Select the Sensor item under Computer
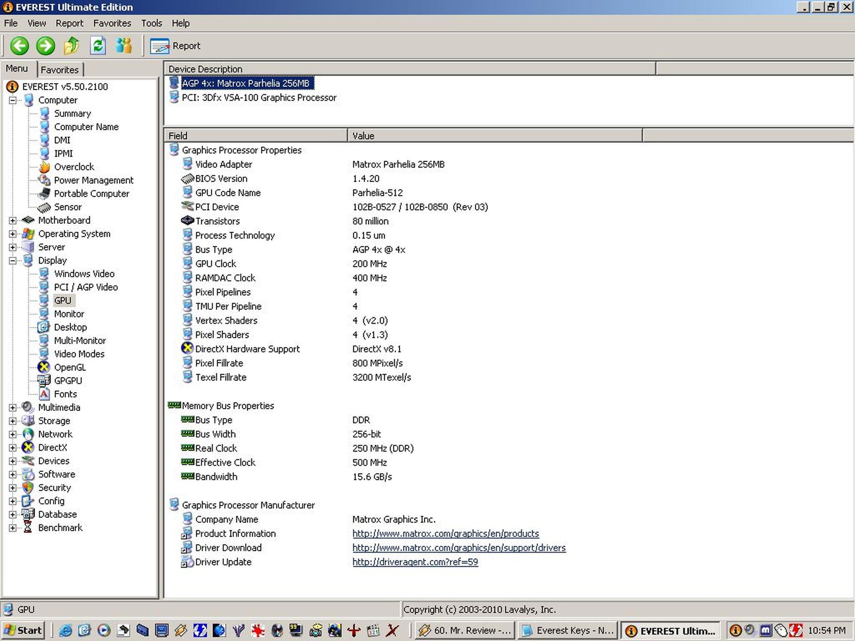The image size is (855, 641). 68,207
